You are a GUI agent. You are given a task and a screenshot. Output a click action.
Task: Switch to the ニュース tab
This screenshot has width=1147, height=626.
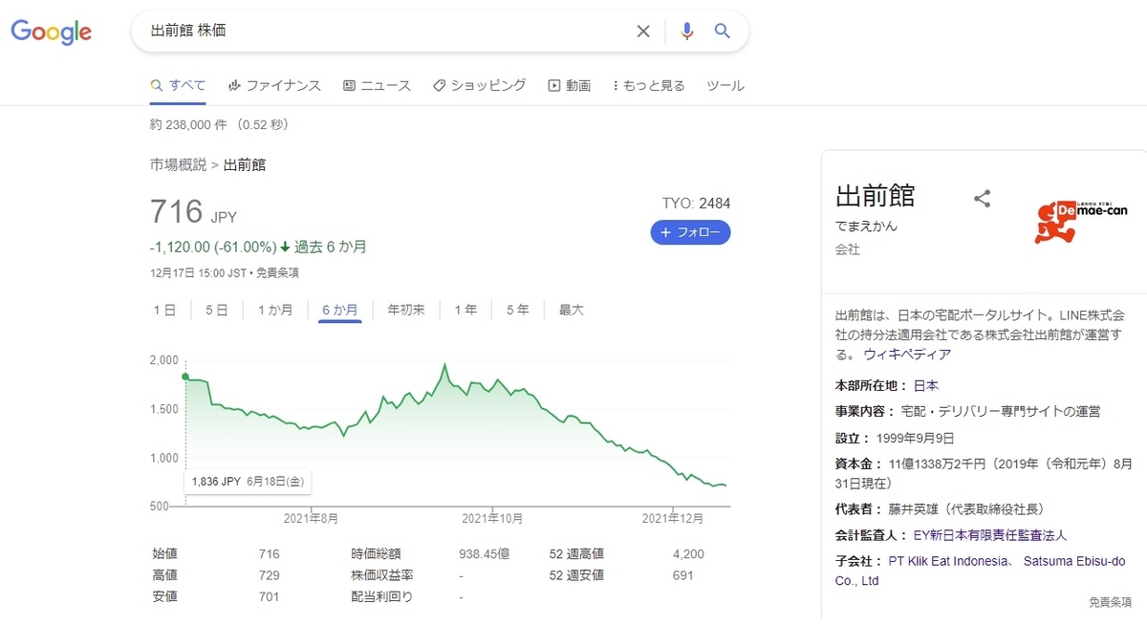coord(377,85)
